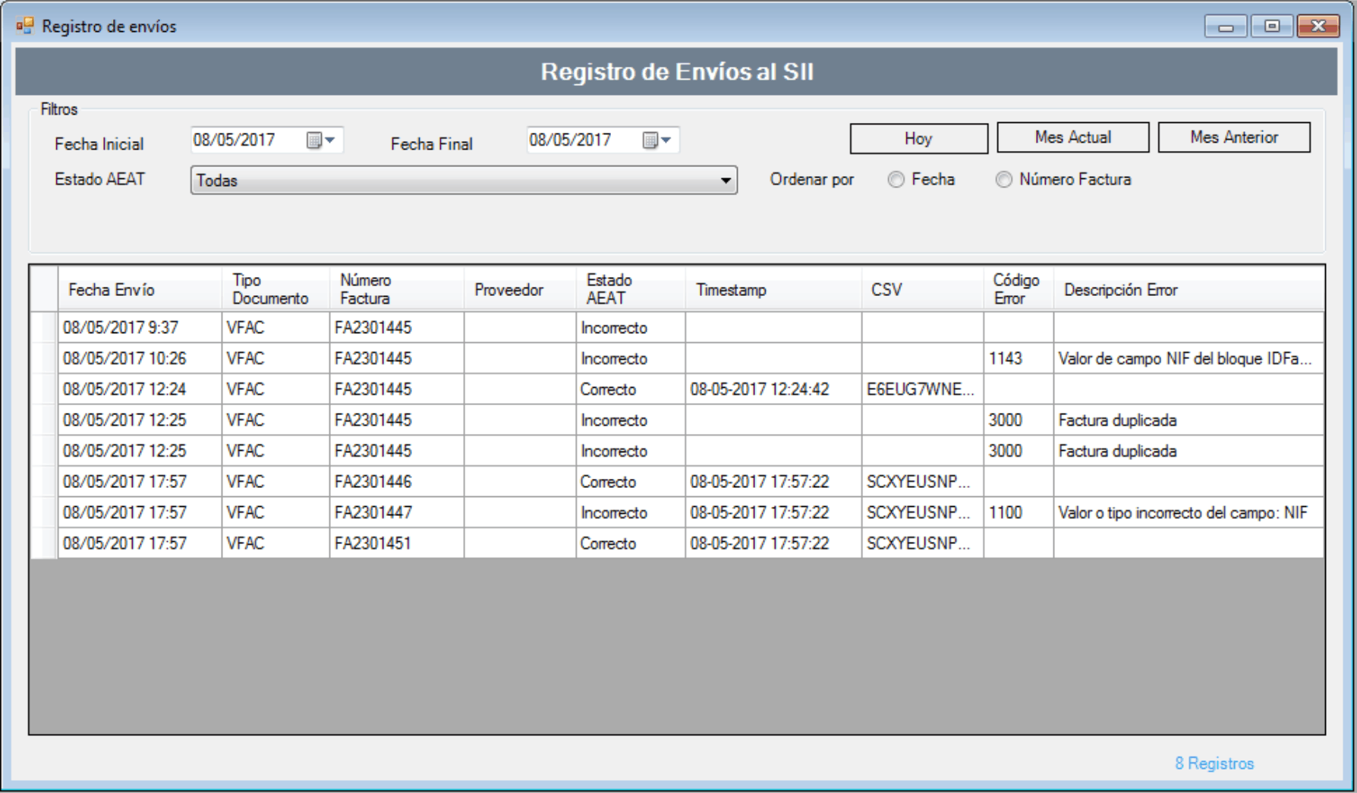Click Correcto status in FA2301446 row
The image size is (1357, 793).
(x=631, y=482)
